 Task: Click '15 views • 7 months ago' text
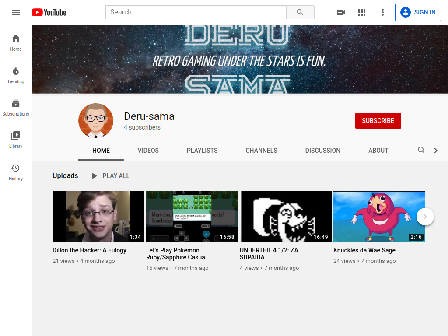pos(178,268)
